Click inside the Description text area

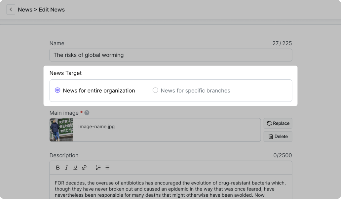click(170, 189)
